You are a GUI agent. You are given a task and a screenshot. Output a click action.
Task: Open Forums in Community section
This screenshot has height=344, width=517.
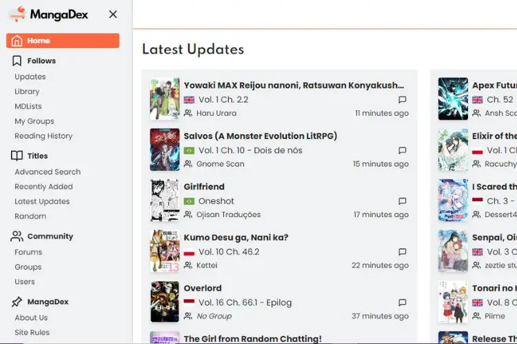[x=28, y=252]
